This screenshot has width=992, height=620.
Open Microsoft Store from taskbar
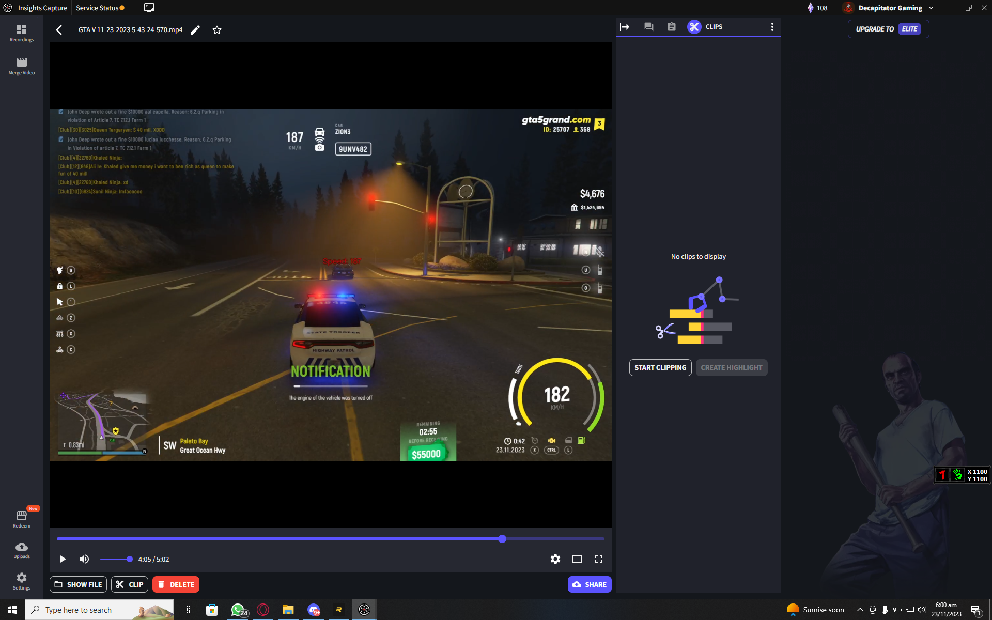click(x=212, y=610)
